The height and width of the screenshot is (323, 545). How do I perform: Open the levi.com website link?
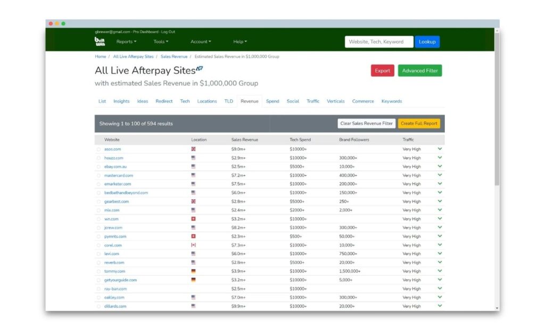[x=112, y=254]
